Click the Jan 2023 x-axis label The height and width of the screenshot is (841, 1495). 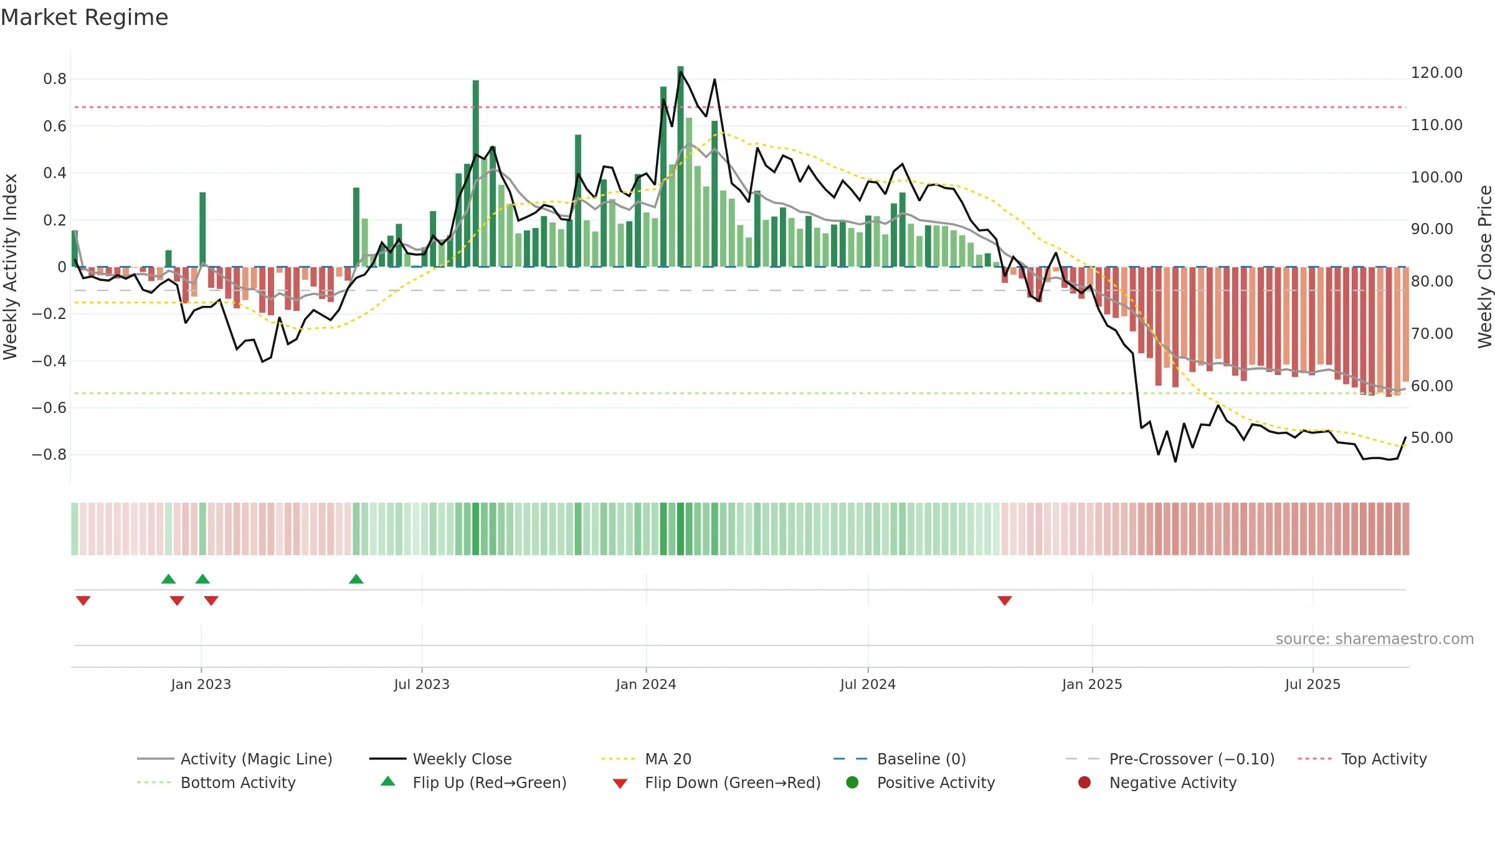pyautogui.click(x=201, y=684)
